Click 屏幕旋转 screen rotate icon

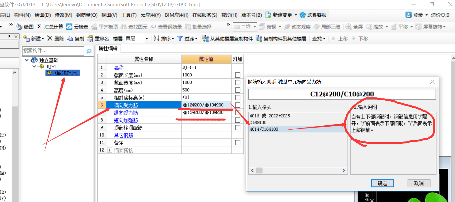tap(418, 27)
